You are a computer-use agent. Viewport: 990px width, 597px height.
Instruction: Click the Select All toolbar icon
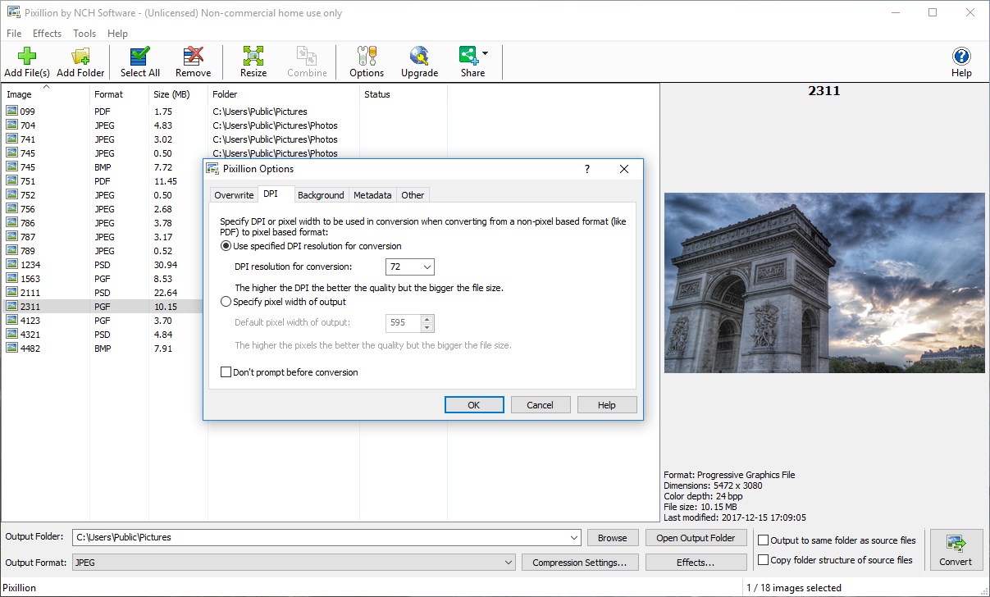pos(139,61)
